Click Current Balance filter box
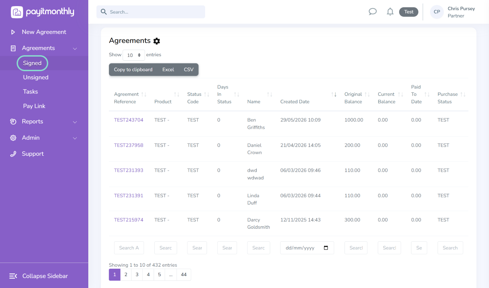Screen dimensions: 489x288 390,248
